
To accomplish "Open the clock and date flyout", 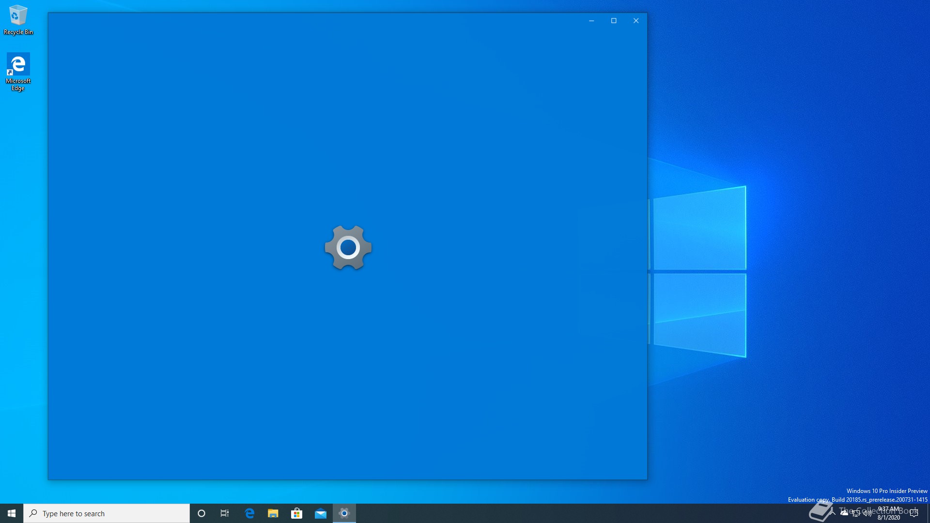I will pos(889,513).
